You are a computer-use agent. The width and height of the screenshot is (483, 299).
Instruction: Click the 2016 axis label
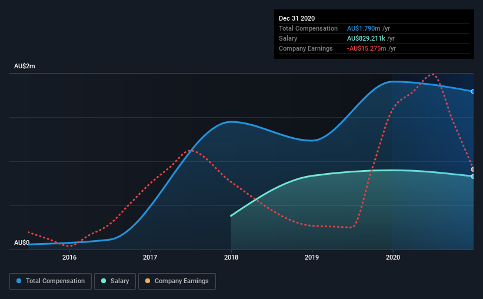[69, 257]
